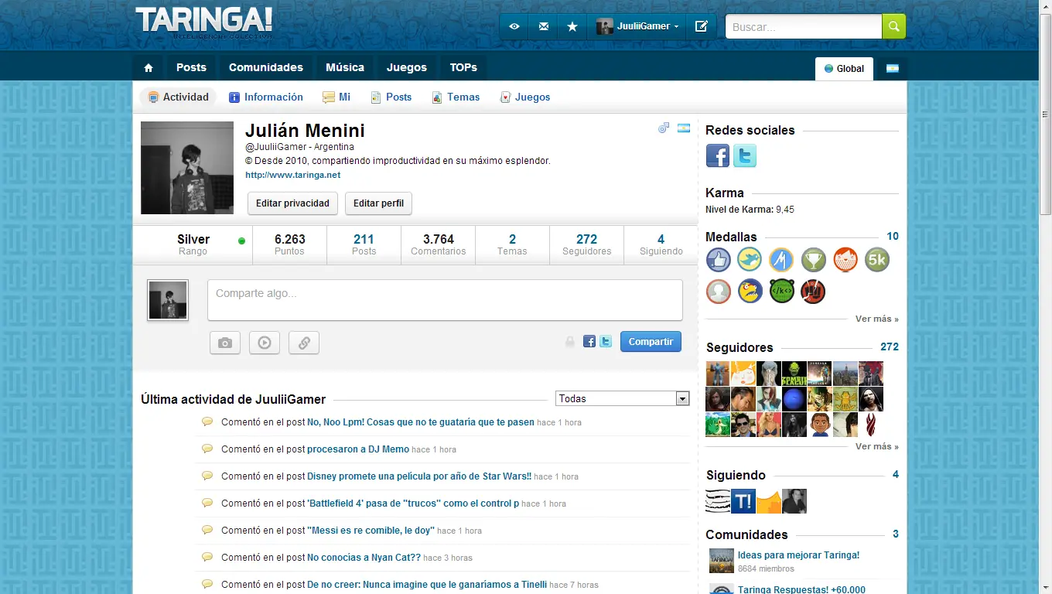
Task: Click the grey user silhouette medal
Action: [x=719, y=292]
